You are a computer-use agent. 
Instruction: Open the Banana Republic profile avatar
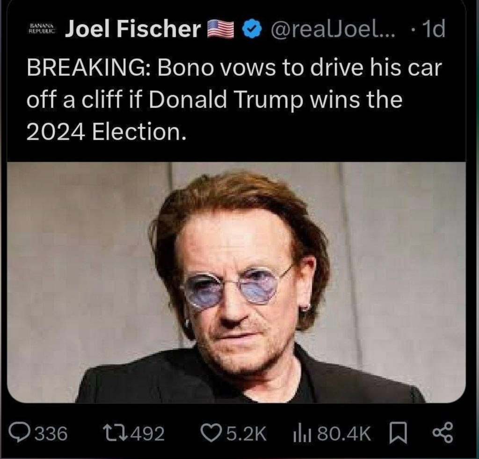pos(43,29)
